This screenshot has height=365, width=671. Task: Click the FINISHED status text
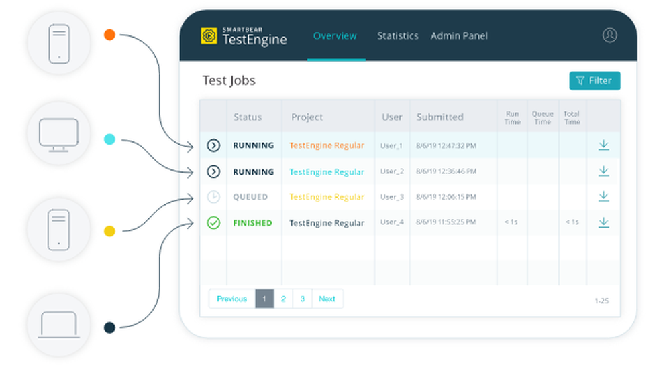coord(252,223)
